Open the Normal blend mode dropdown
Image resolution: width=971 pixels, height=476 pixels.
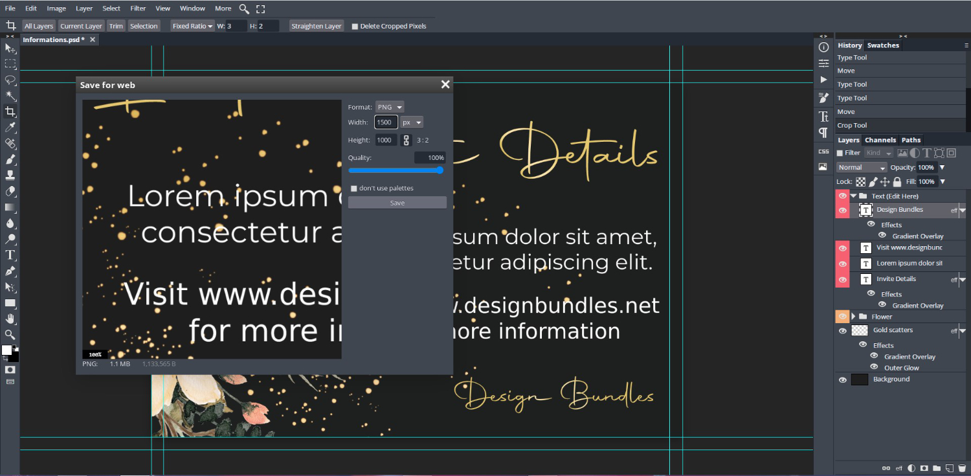(862, 167)
